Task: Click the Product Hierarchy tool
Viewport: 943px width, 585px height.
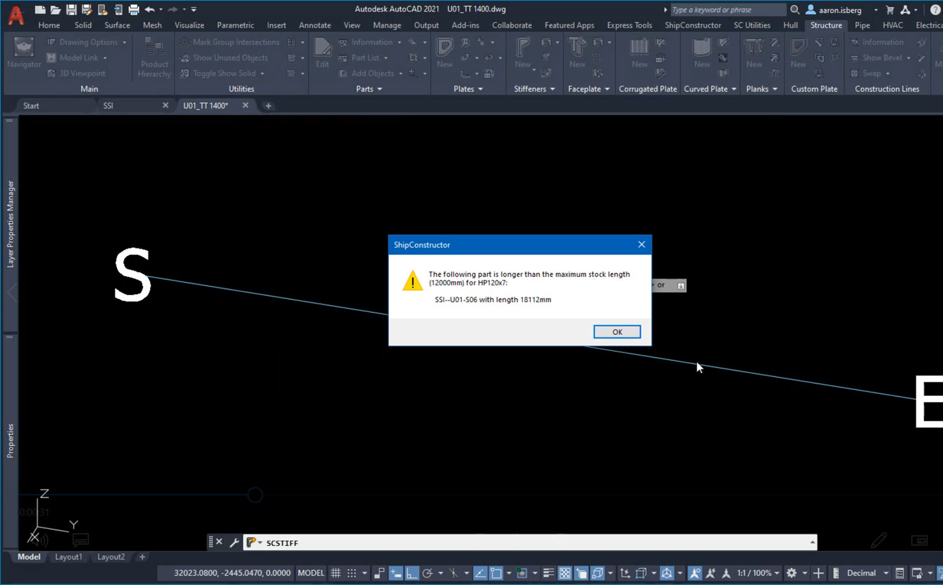Action: [x=155, y=57]
